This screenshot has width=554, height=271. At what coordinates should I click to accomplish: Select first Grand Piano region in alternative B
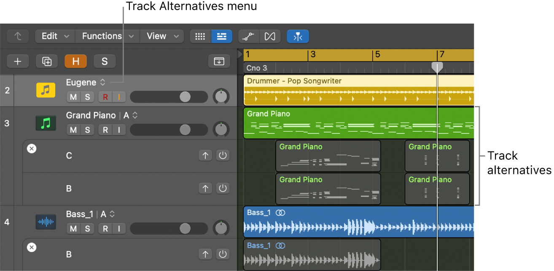point(328,189)
